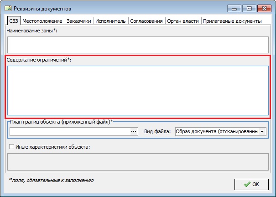
Task: Click the Реквизиты документов title bar text
Action: pos(42,8)
